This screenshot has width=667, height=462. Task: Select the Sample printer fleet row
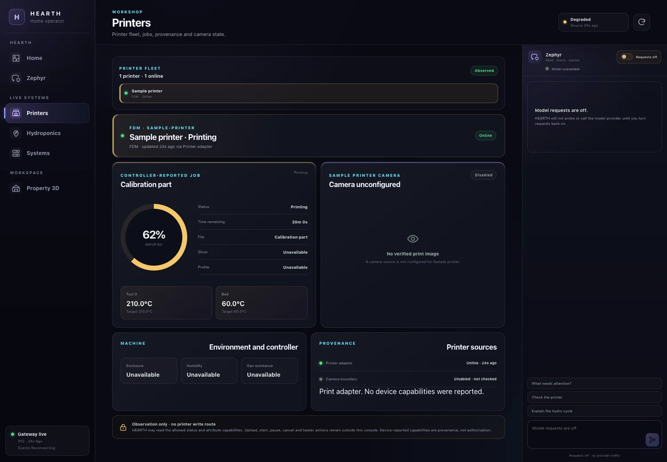(x=309, y=93)
